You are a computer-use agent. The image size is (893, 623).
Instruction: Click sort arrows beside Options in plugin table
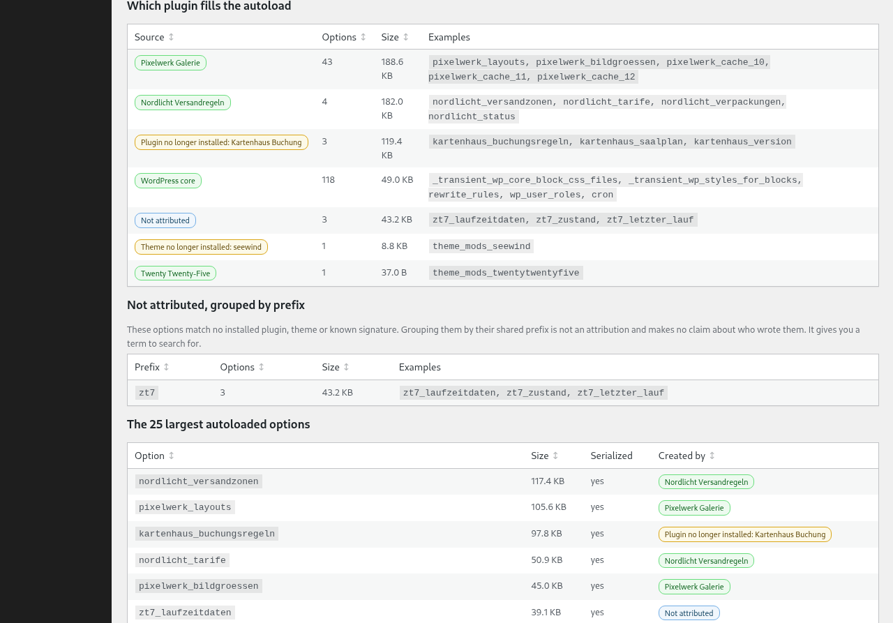pyautogui.click(x=363, y=37)
